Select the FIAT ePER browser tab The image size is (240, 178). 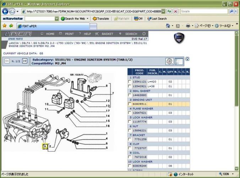53,26
